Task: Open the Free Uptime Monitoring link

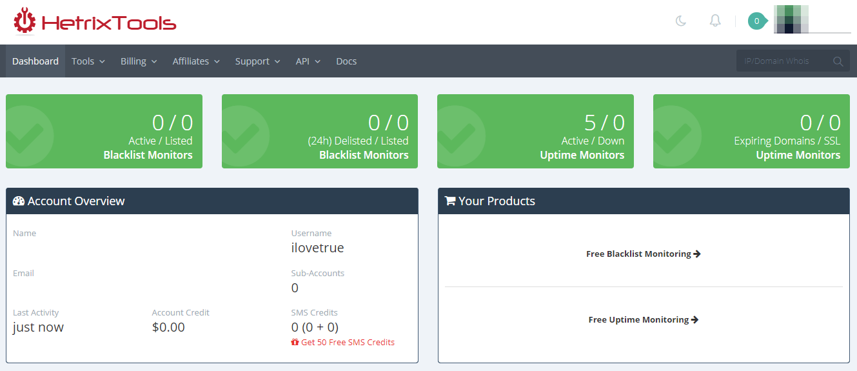Action: 643,320
